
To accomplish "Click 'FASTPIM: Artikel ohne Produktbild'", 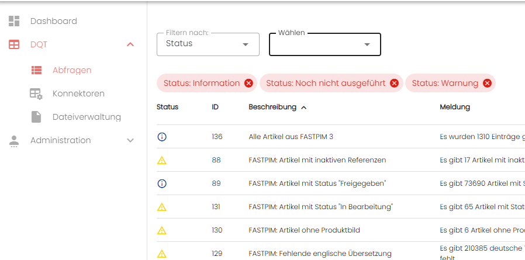I will pos(305,230).
